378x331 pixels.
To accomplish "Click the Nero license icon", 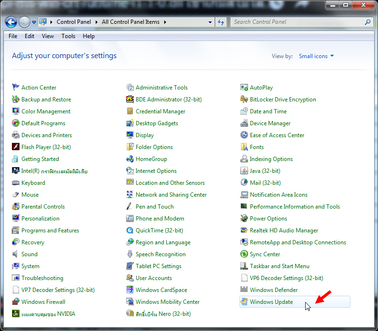I will click(130, 313).
